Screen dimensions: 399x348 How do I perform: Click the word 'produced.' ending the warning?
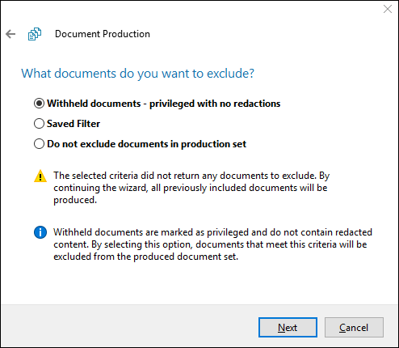coord(75,200)
